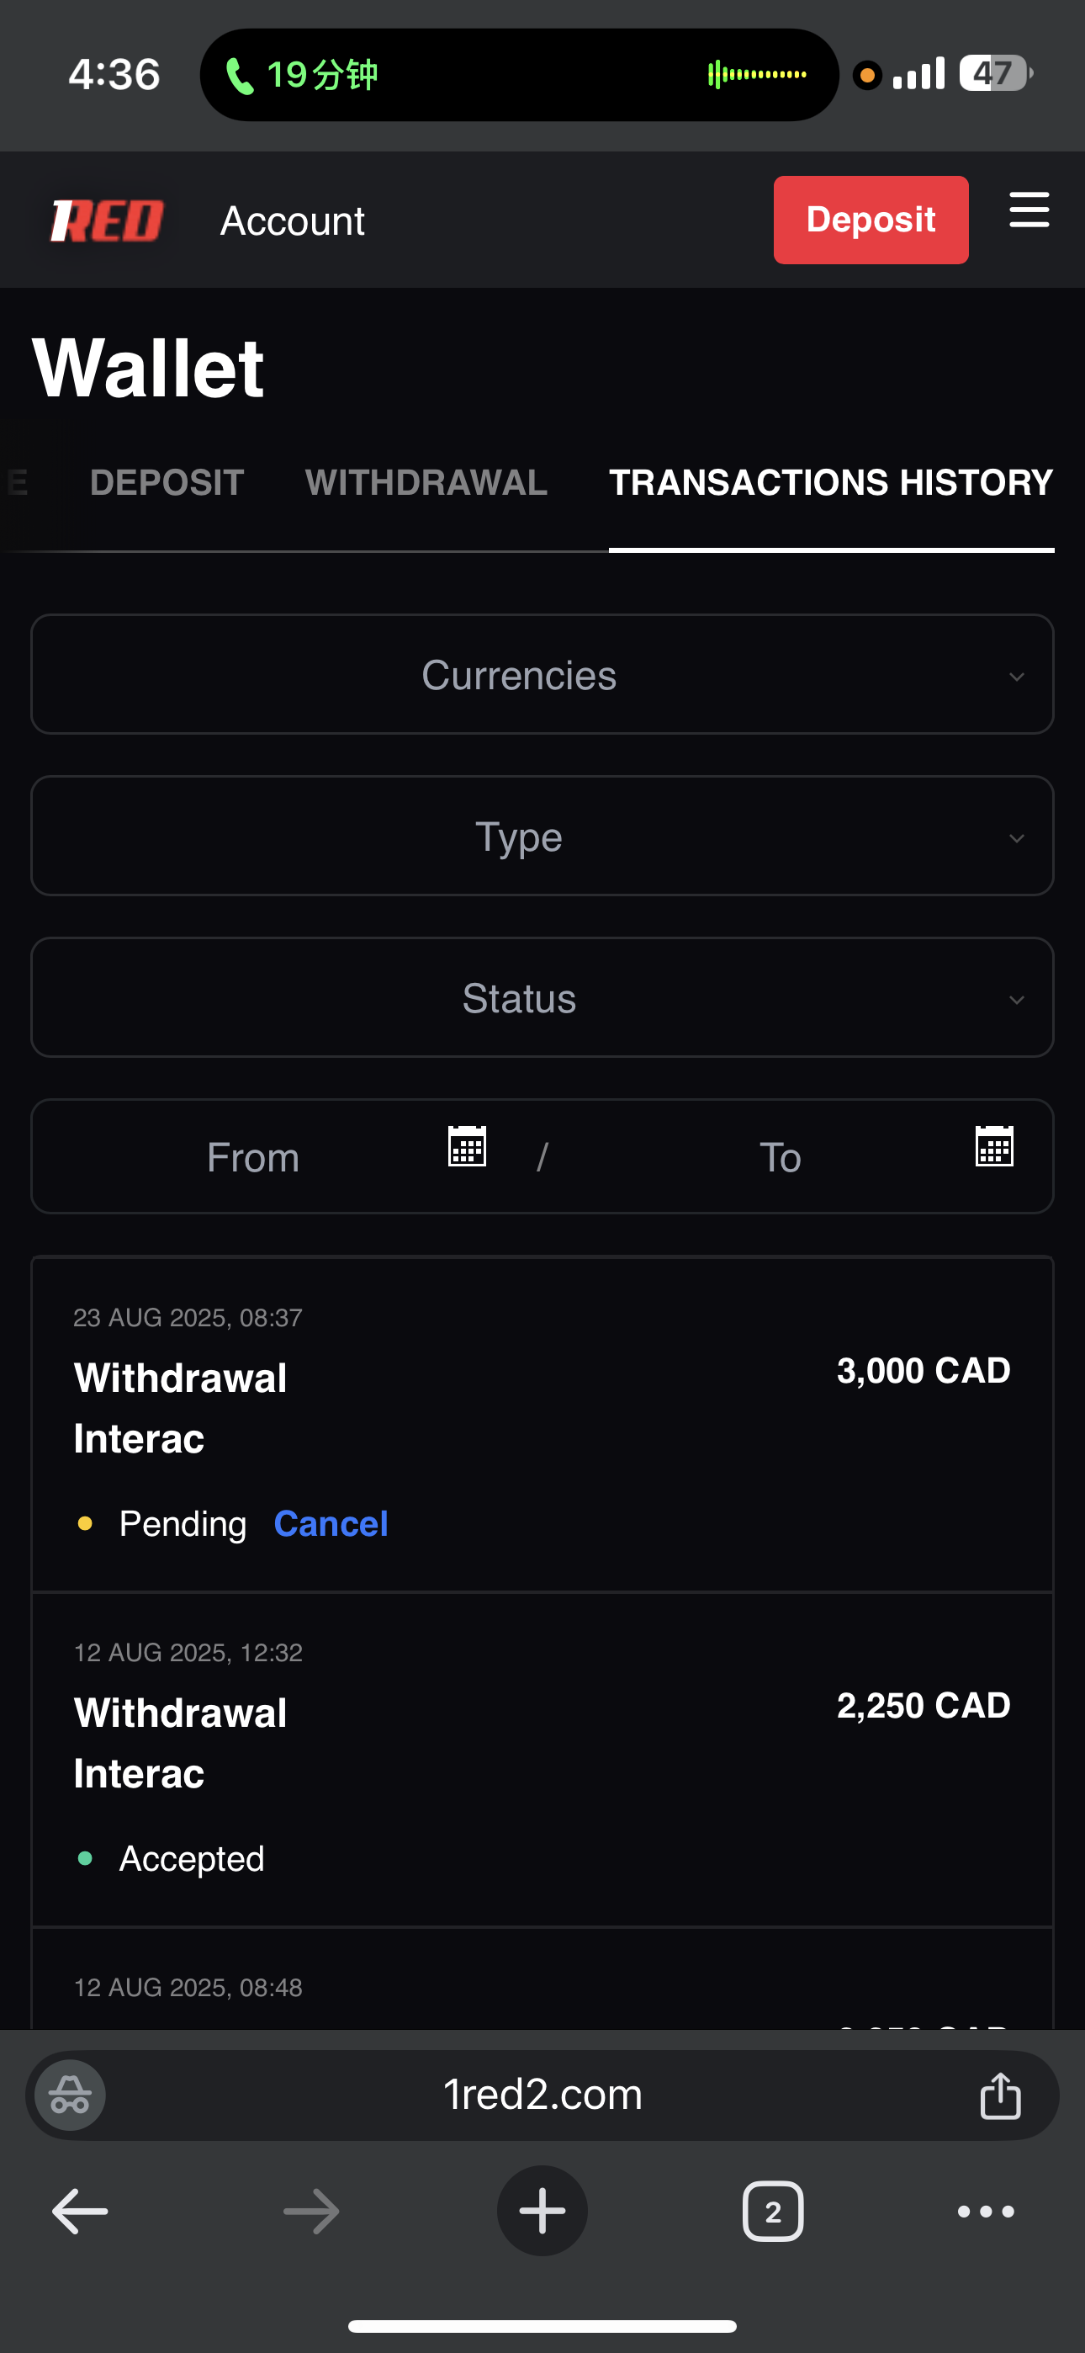Open the browser more options menu
1085x2353 pixels.
(986, 2212)
